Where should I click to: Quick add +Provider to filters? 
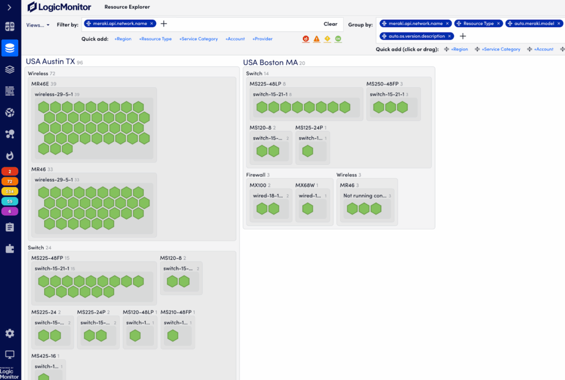(x=262, y=39)
